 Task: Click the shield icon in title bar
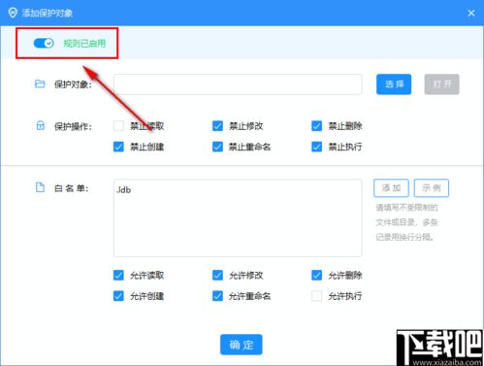13,13
